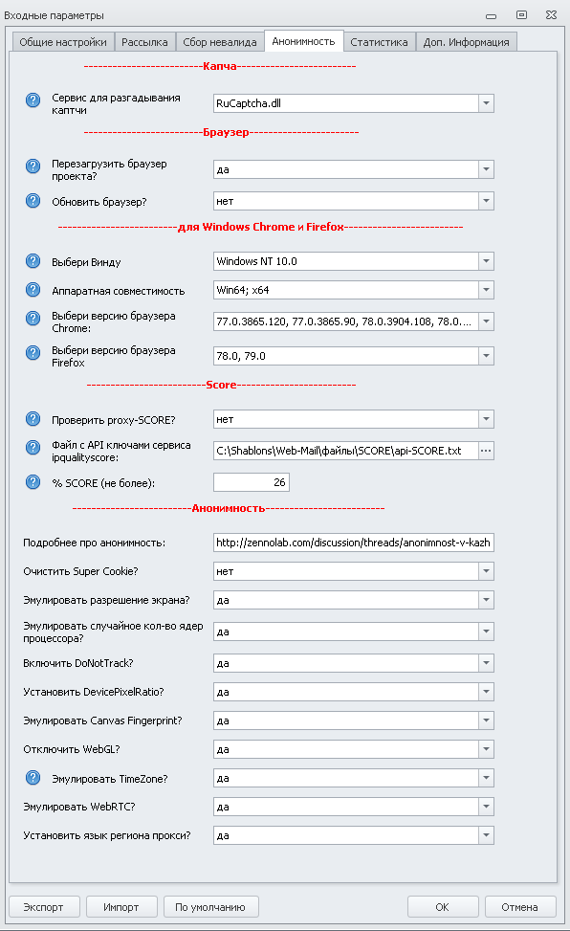Click help icon next to Обновить браузер
This screenshot has width=570, height=931.
click(33, 201)
